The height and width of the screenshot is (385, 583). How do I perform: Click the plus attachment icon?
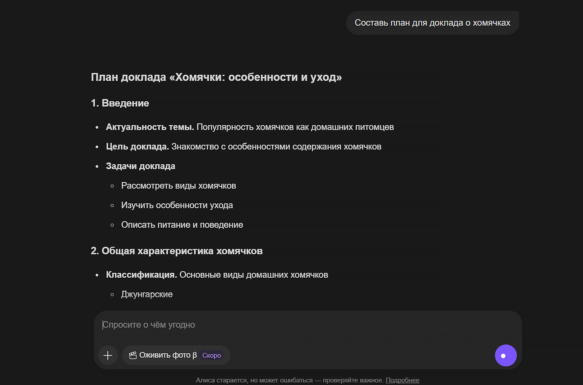click(x=108, y=355)
